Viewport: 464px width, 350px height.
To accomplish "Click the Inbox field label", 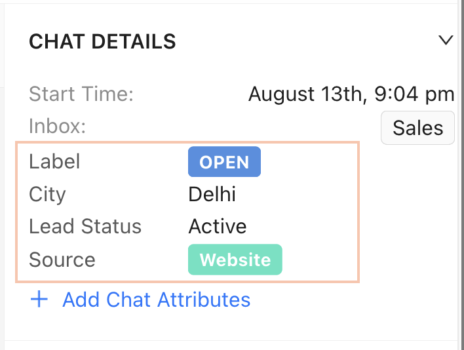I will tap(58, 126).
